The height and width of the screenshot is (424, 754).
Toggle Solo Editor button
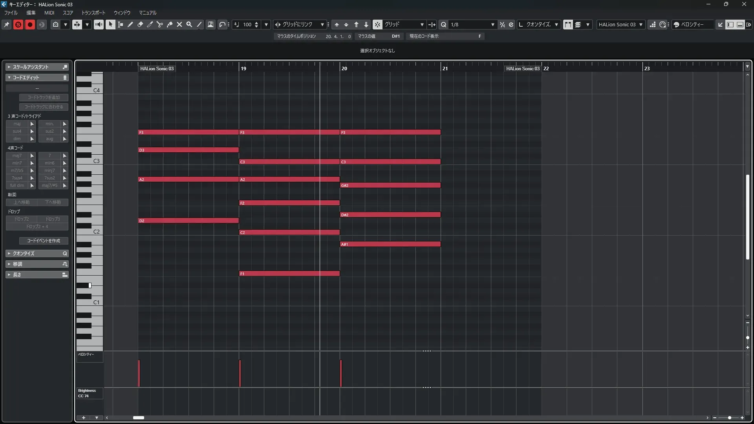(x=18, y=24)
